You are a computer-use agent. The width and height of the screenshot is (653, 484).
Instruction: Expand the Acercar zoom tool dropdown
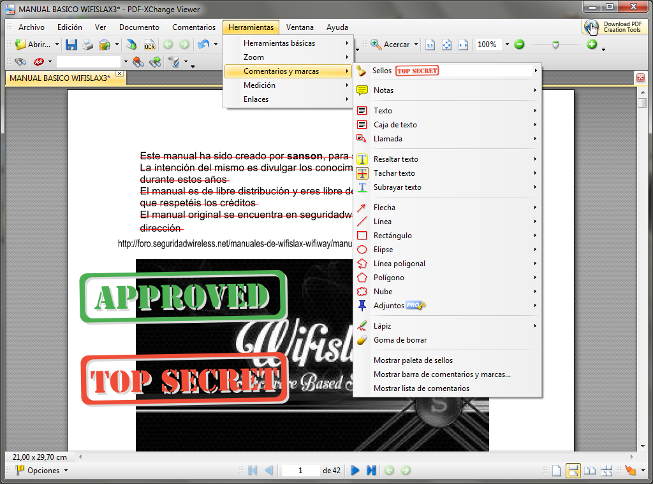click(416, 45)
